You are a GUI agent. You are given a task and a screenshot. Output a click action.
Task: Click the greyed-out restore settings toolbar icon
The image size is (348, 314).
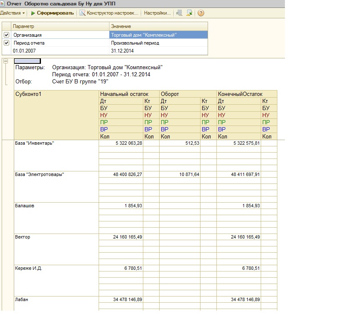click(x=180, y=13)
